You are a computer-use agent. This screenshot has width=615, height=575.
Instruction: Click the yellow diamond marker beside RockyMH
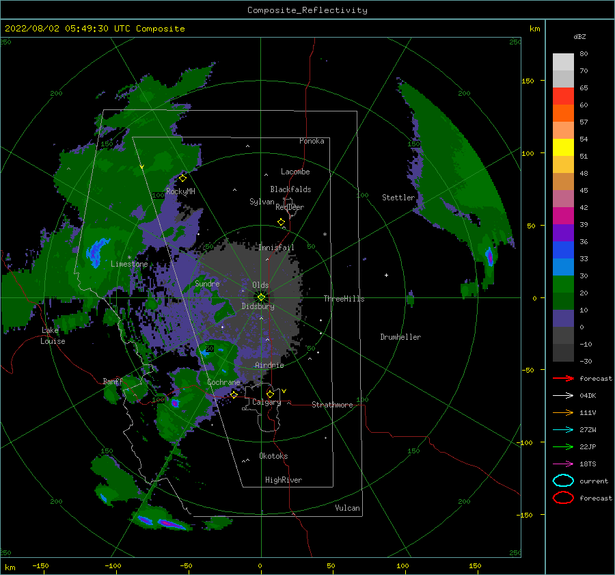182,178
